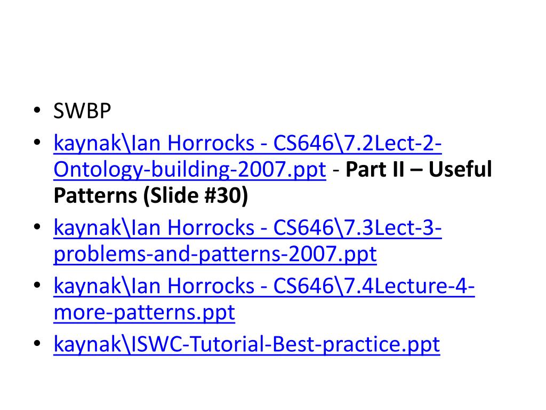Open the more-patterns.ppt link text
Viewport: 546px width, 410px height.
pyautogui.click(x=144, y=312)
